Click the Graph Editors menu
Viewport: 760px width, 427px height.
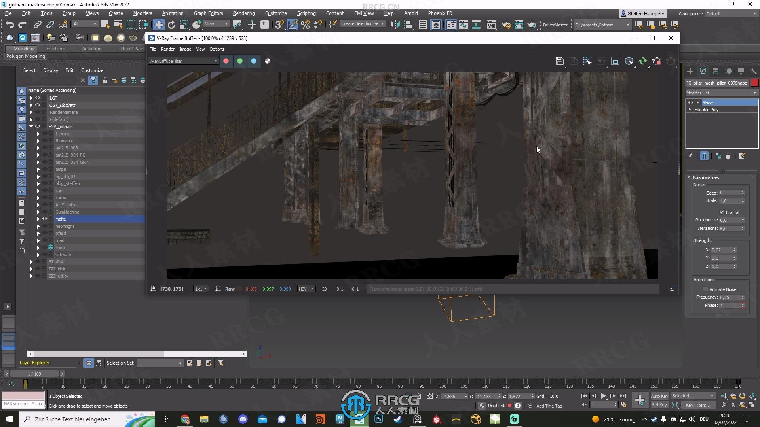(208, 13)
